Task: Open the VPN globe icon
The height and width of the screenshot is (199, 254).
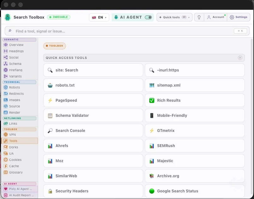Action: coord(6,134)
